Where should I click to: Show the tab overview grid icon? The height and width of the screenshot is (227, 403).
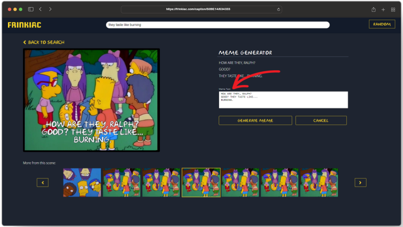pyautogui.click(x=393, y=10)
